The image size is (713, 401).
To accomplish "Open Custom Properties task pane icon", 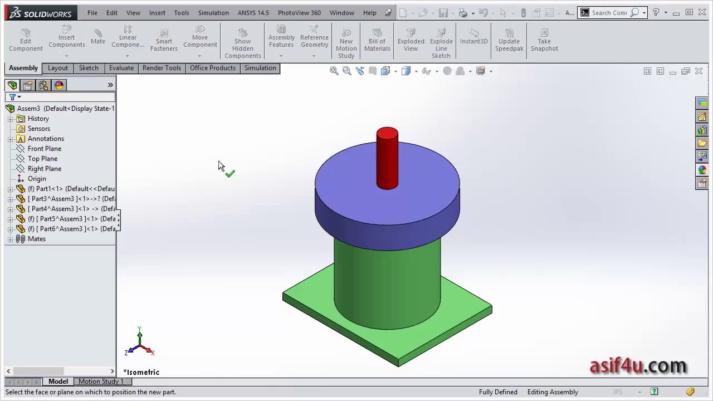I will [x=702, y=183].
